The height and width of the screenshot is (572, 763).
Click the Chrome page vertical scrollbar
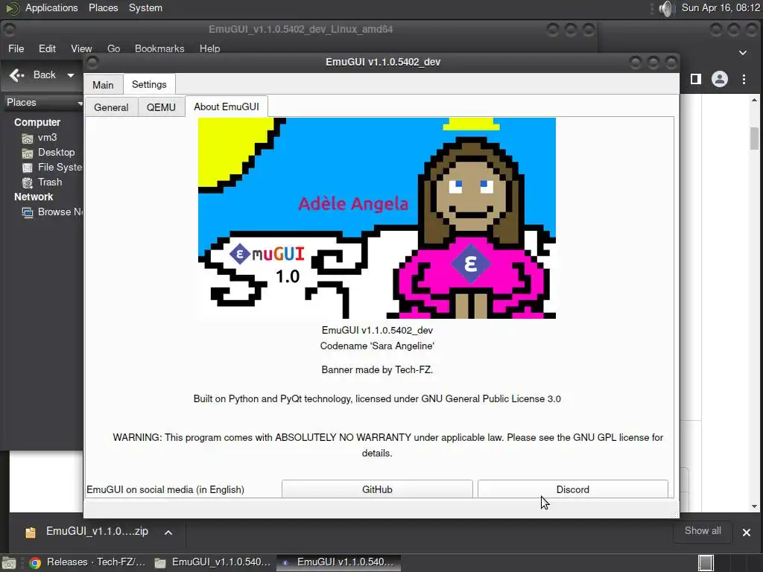(x=754, y=138)
